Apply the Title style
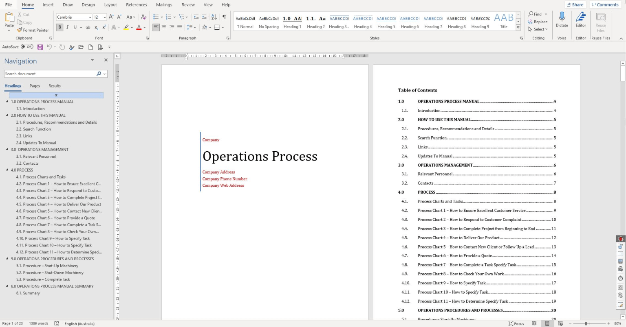The height and width of the screenshot is (327, 626). tap(504, 22)
